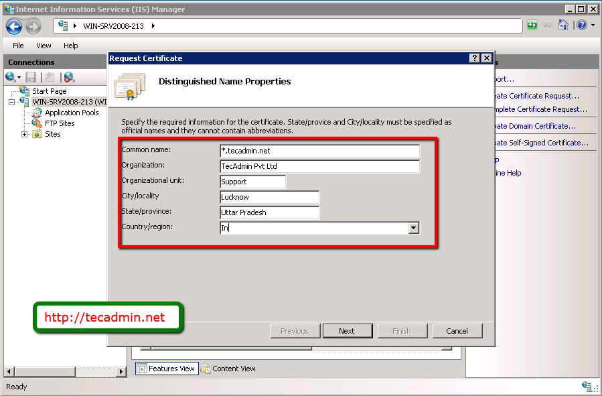Open the View menu

pyautogui.click(x=44, y=46)
